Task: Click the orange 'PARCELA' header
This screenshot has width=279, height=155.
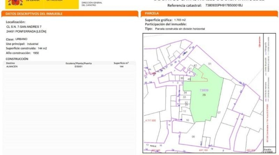Action: coord(152,13)
